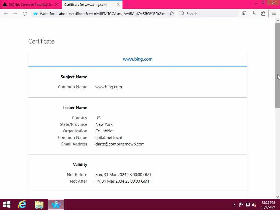Image resolution: width=280 pixels, height=210 pixels.
Task: Select the www.bing.com certificate tab link
Action: (138, 59)
